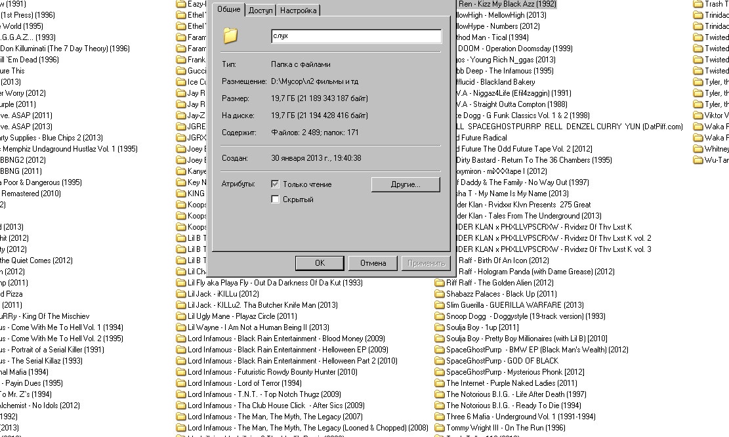This screenshot has width=729, height=437.
Task: Select folder icon of Three 6 Mafia - Underground Vol. 1
Action: pyautogui.click(x=440, y=417)
